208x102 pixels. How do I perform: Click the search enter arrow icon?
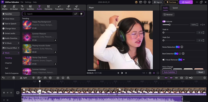click(x=76, y=14)
